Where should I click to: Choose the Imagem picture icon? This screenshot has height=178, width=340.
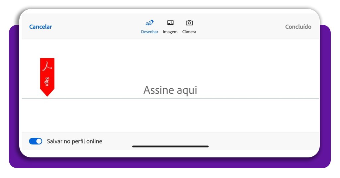coord(170,23)
